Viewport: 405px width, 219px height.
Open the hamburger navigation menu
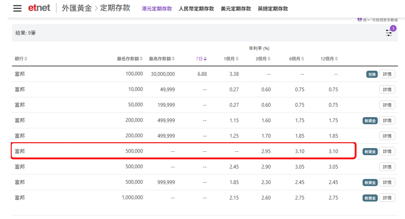tap(18, 8)
